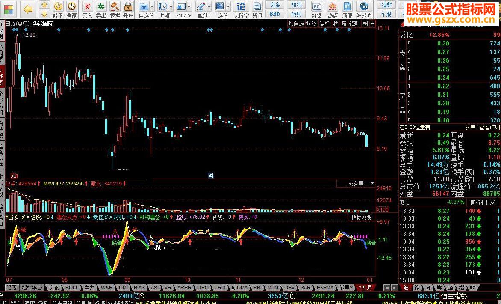Open the 测速 speed test icon

(x=71, y=9)
